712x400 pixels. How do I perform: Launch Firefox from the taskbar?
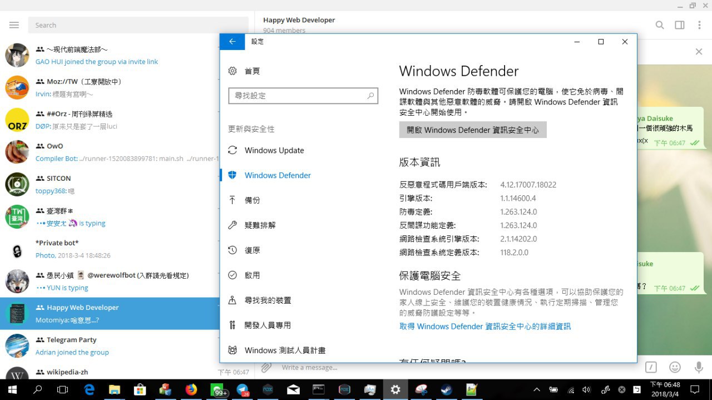coord(191,389)
